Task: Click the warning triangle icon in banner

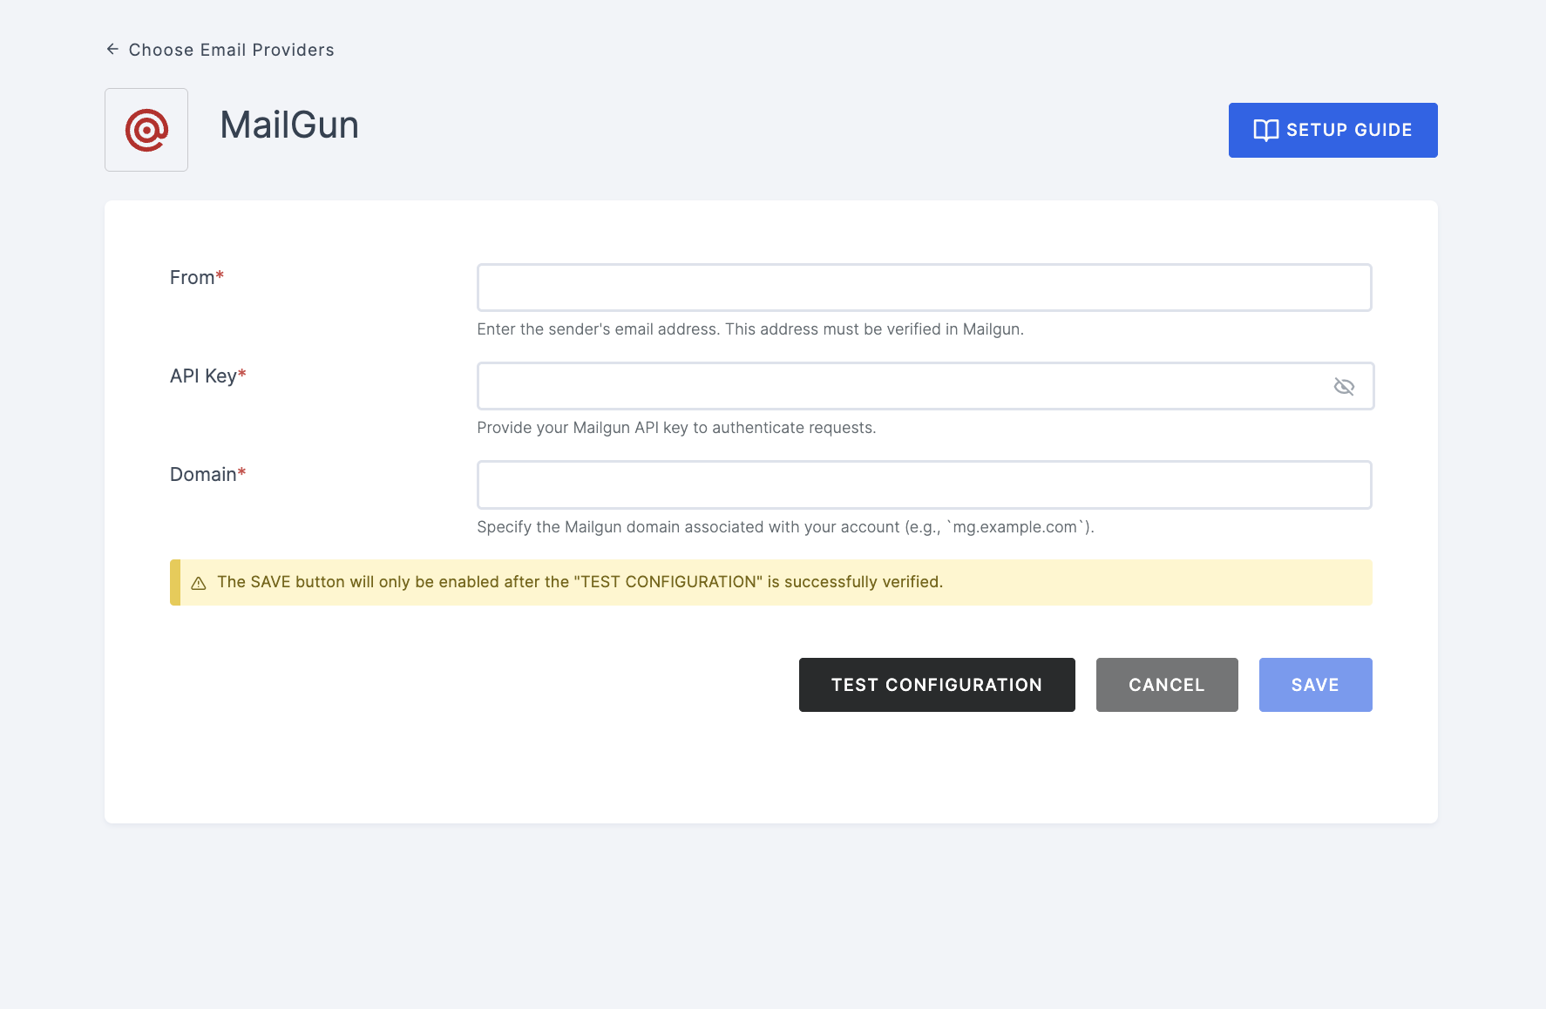Action: pyautogui.click(x=199, y=583)
